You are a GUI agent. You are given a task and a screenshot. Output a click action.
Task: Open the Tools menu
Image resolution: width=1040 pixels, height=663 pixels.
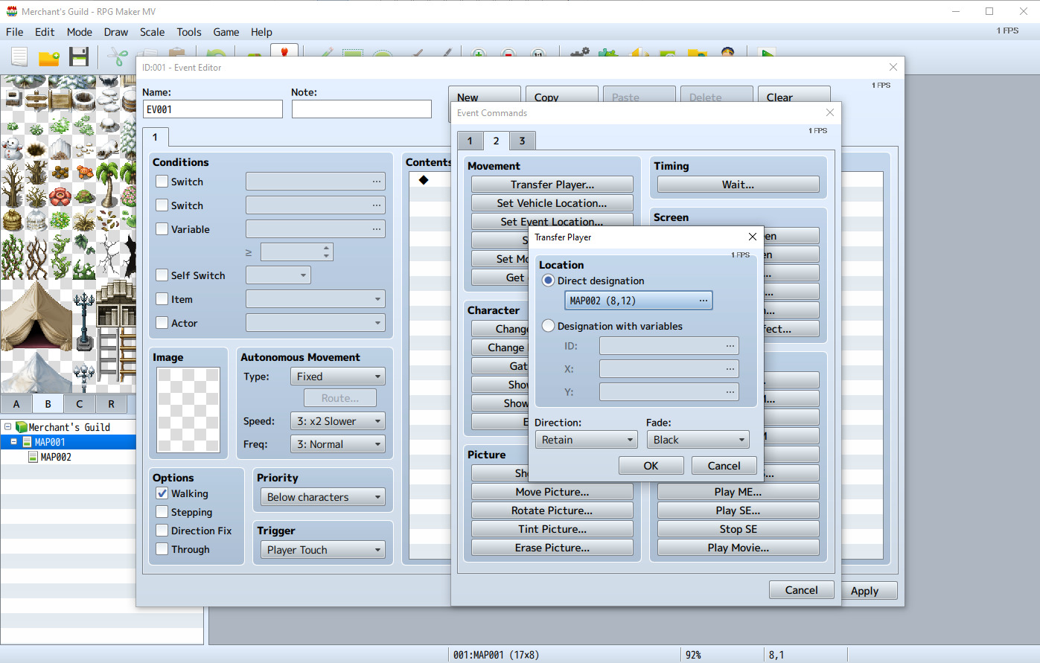tap(188, 32)
